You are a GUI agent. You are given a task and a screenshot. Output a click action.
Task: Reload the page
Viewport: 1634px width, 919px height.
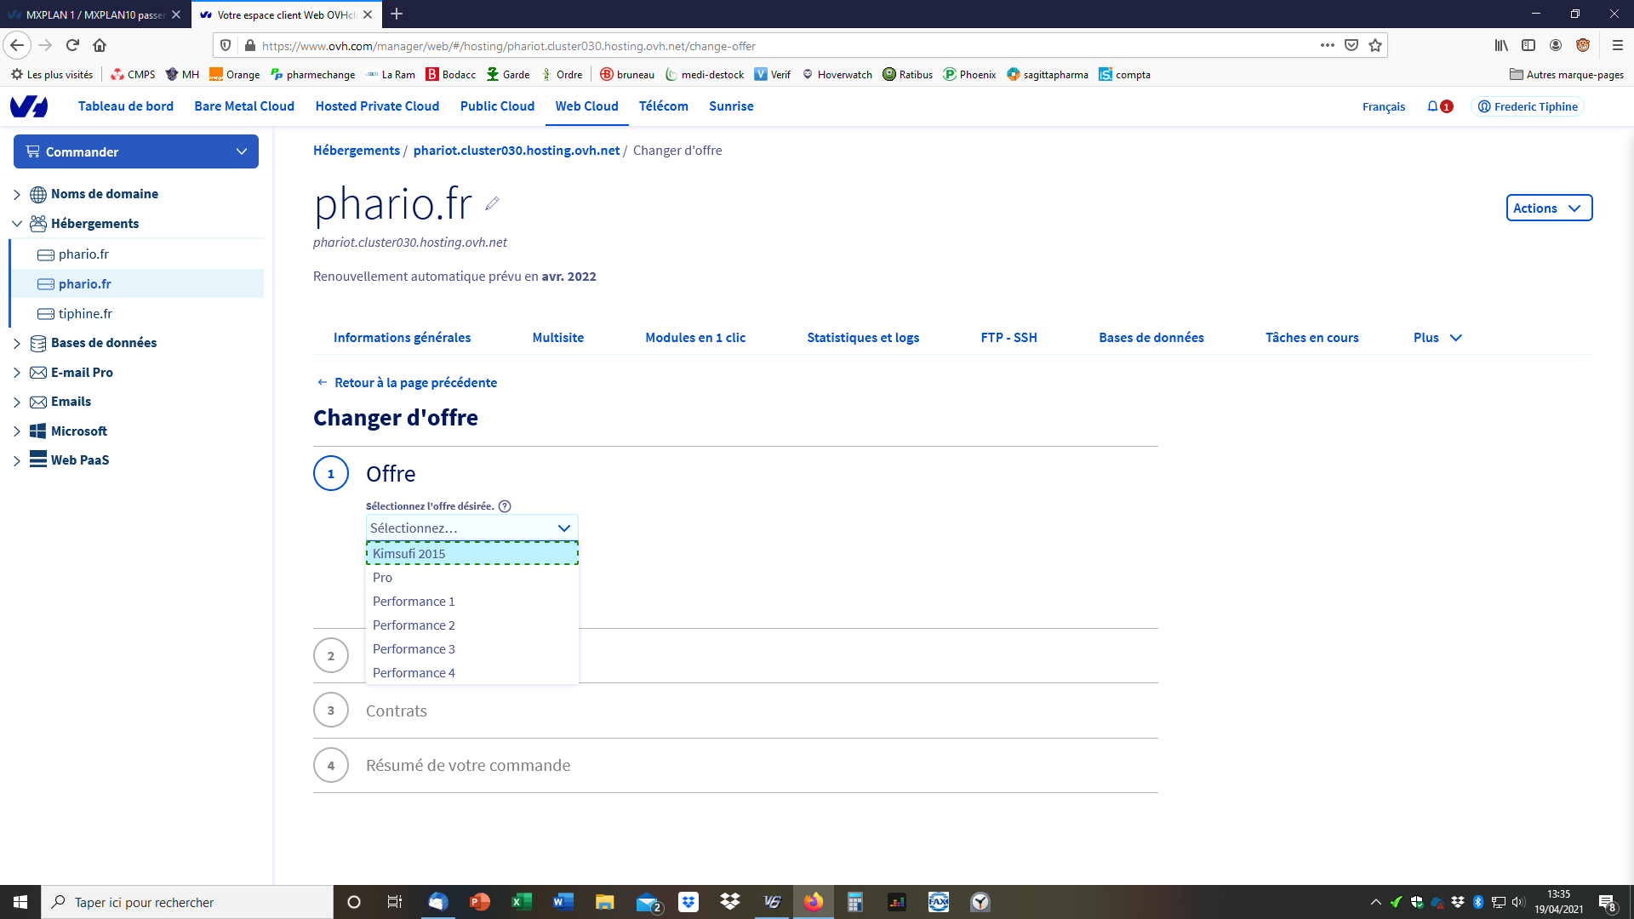point(72,45)
